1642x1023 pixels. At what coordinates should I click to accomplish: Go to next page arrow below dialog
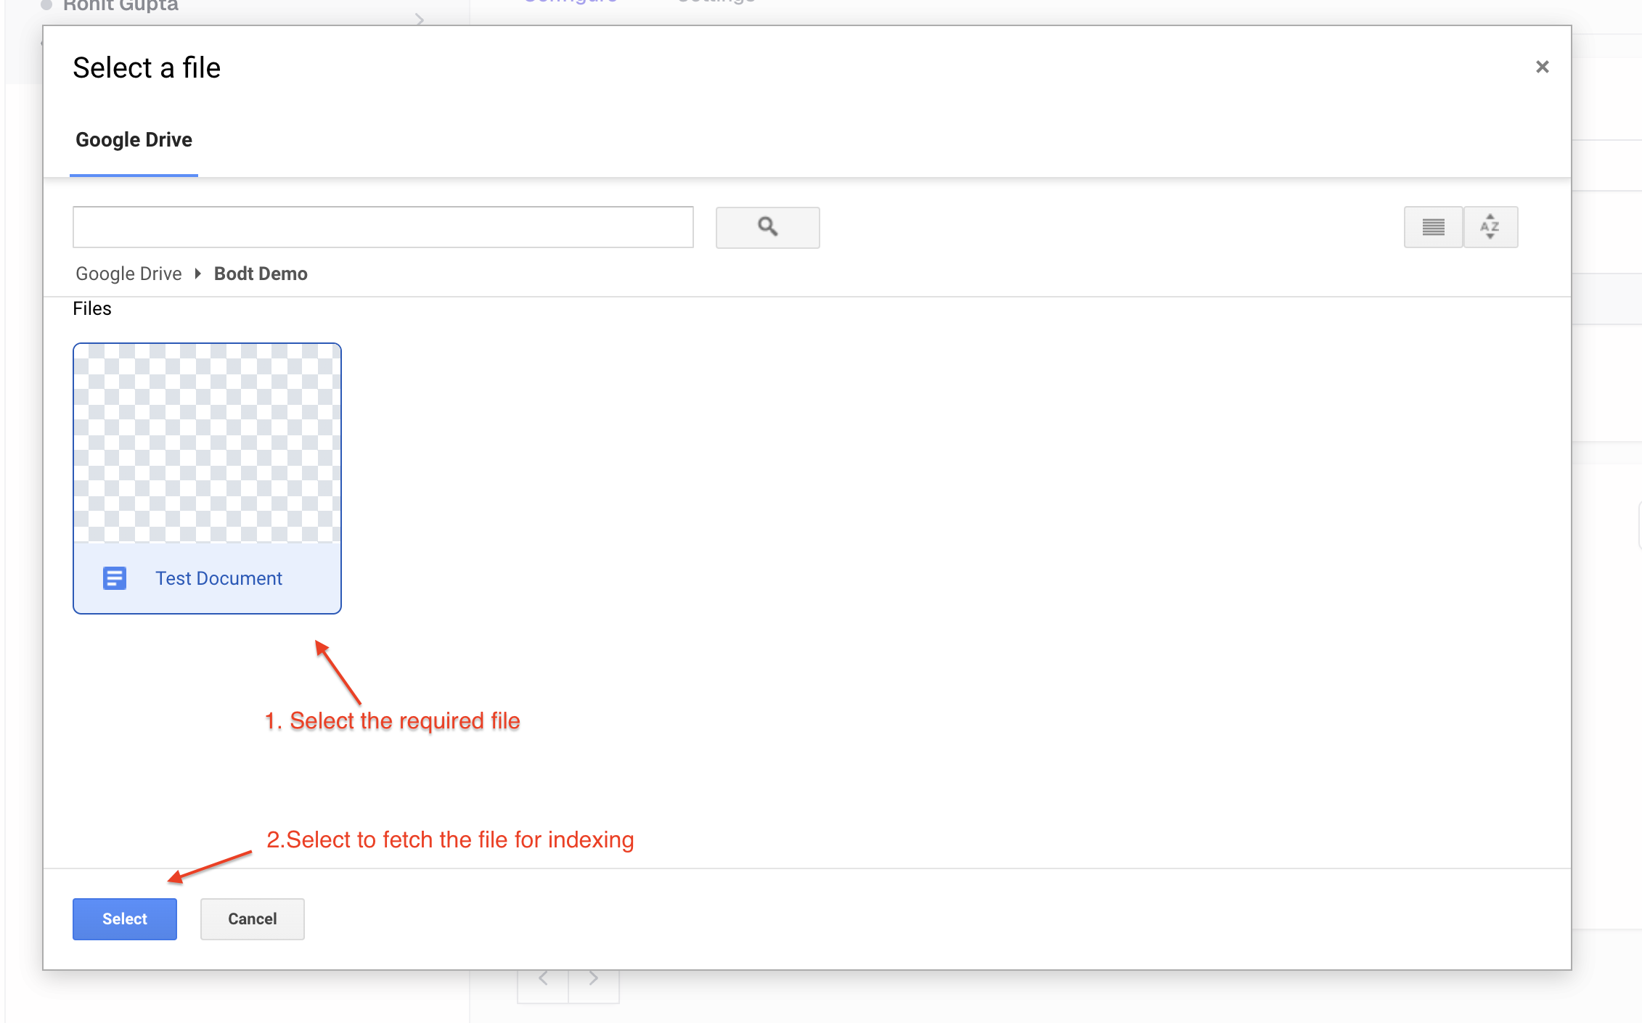click(594, 979)
